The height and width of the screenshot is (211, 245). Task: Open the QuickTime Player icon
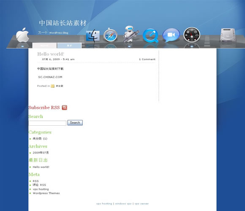click(151, 35)
